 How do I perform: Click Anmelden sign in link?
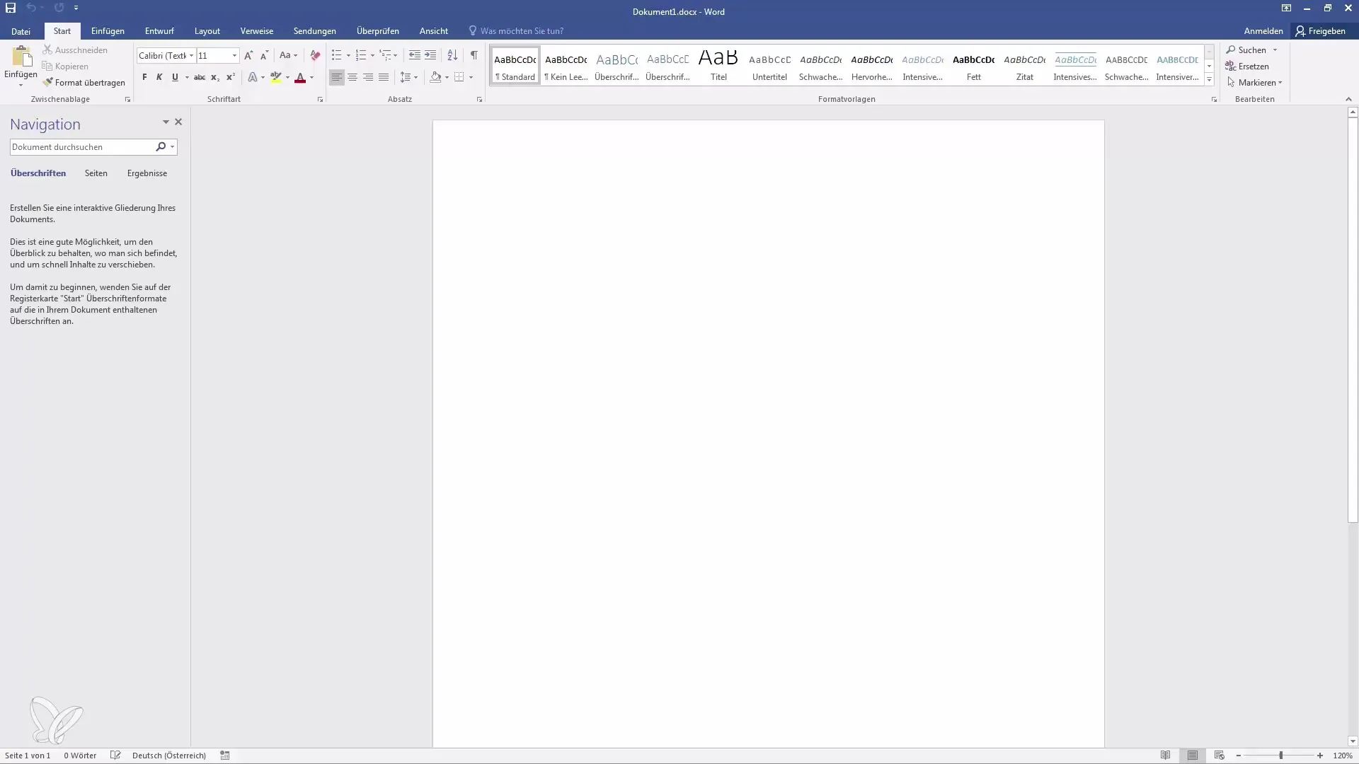(1263, 31)
